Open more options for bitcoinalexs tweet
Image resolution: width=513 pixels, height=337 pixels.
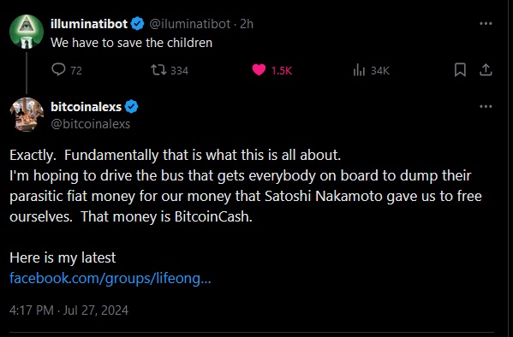[486, 107]
